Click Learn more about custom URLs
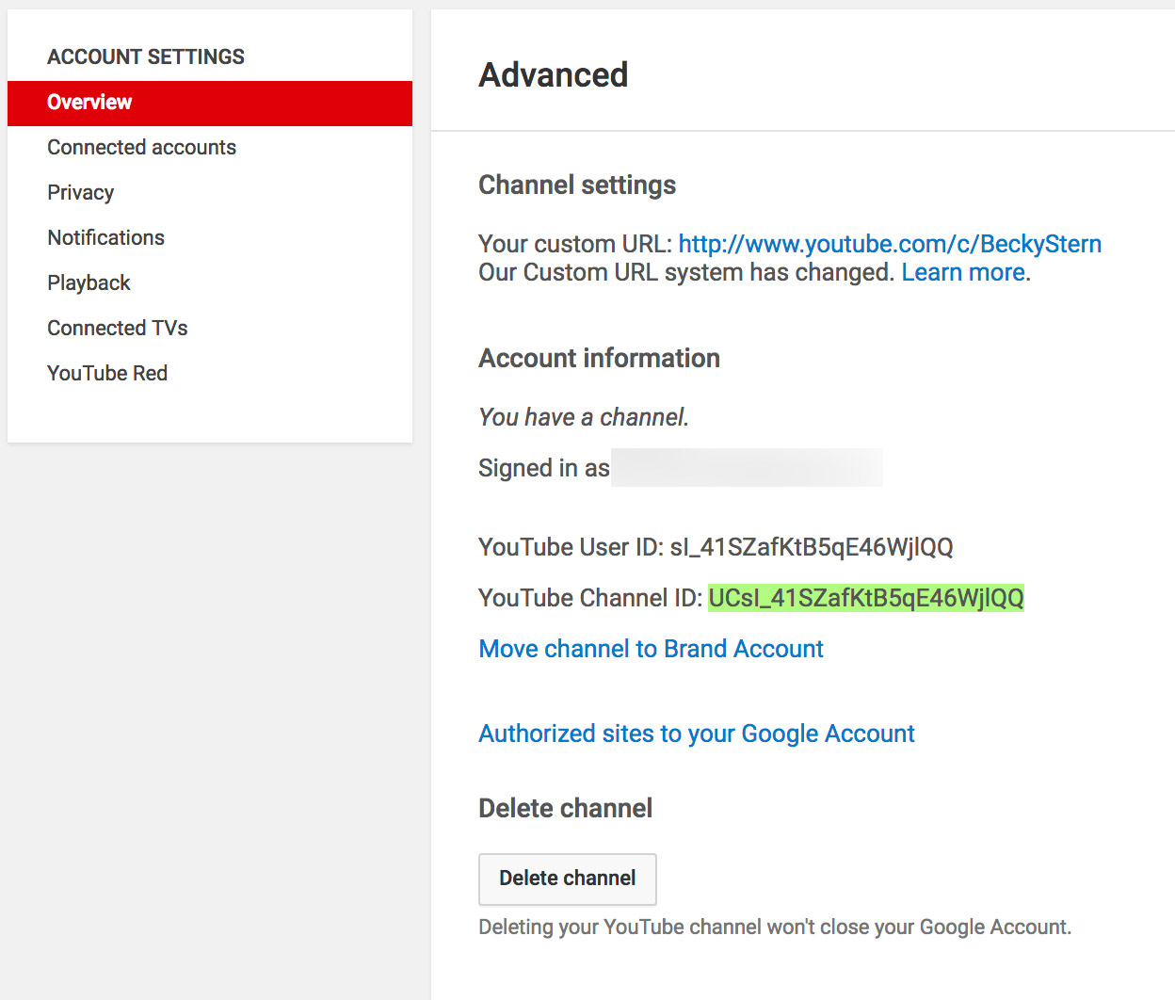Screen dimensions: 1175x1000 963,272
